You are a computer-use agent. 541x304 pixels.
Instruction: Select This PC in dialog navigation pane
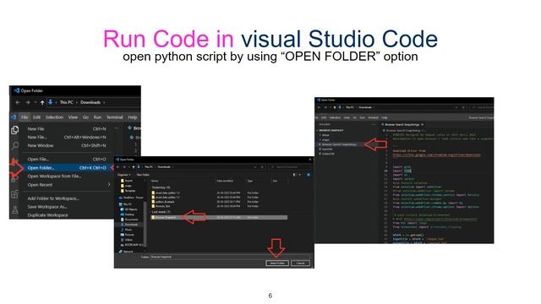(128, 204)
